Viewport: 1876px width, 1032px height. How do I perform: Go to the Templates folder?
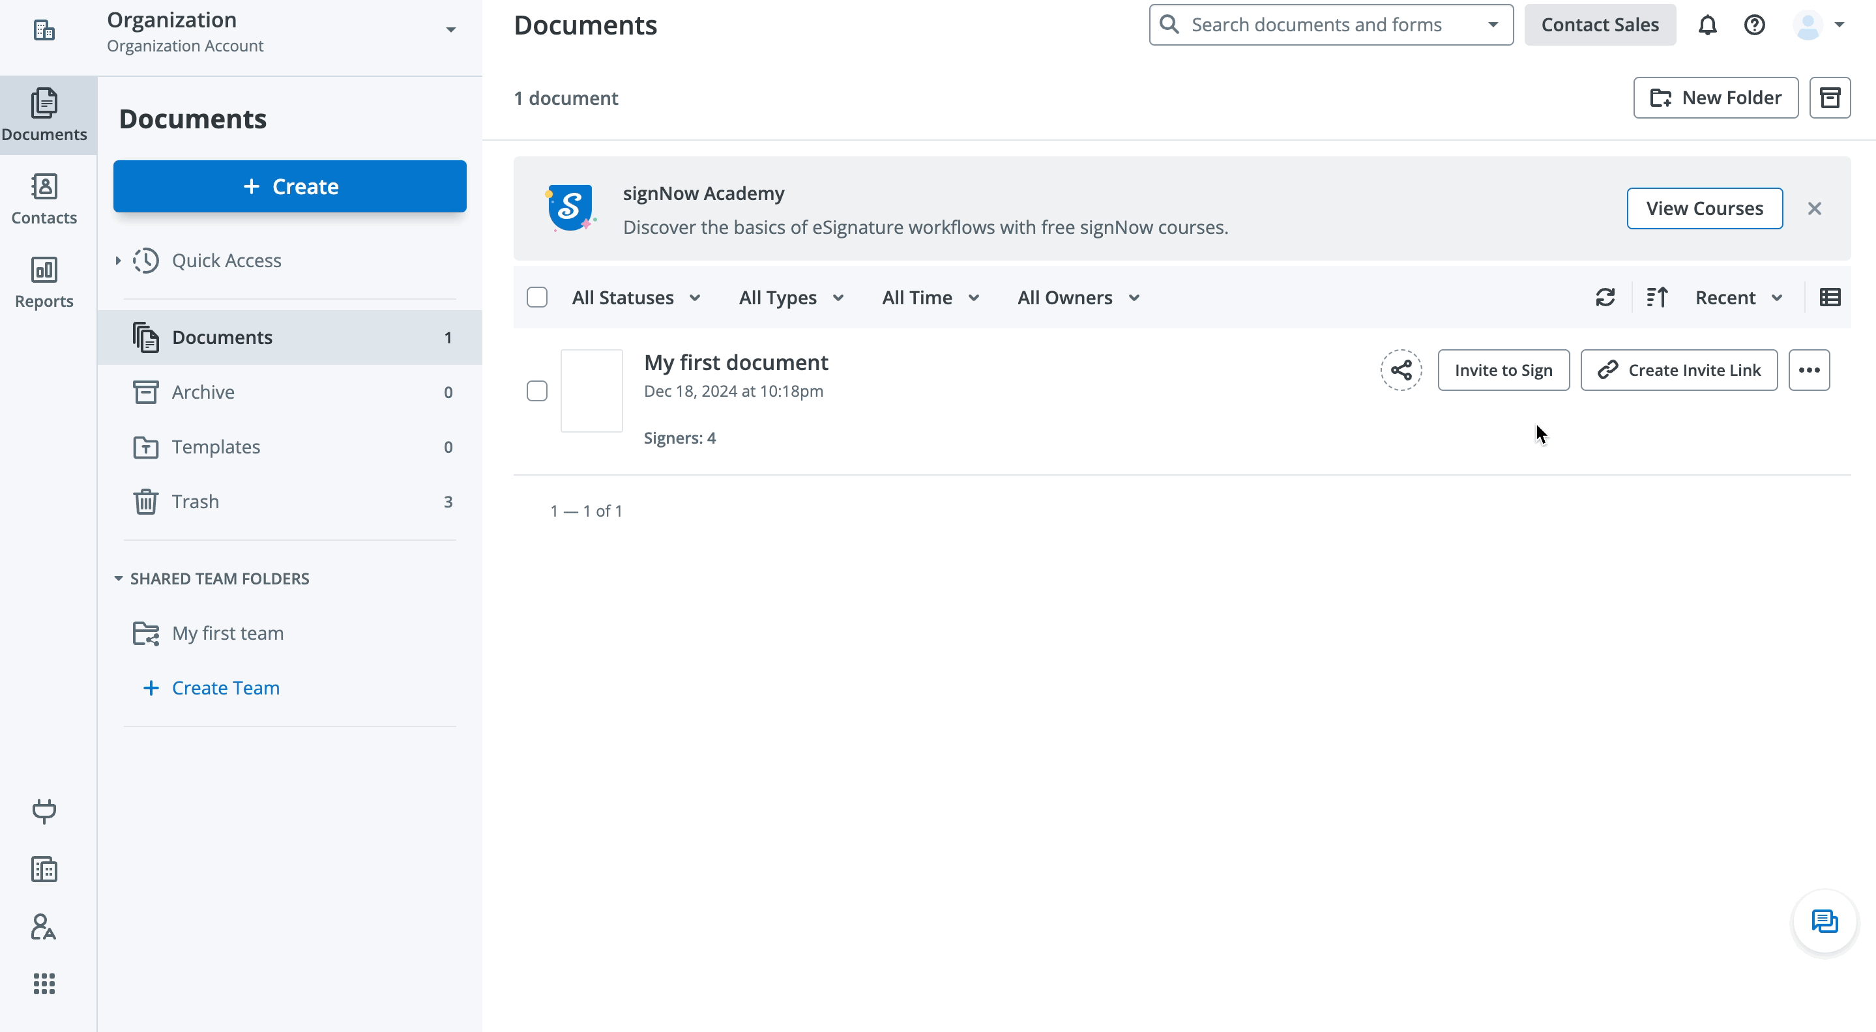click(x=216, y=447)
